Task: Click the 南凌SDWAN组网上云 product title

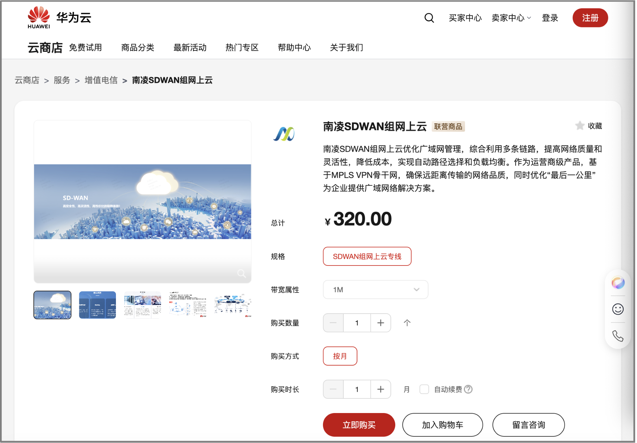Action: click(375, 127)
